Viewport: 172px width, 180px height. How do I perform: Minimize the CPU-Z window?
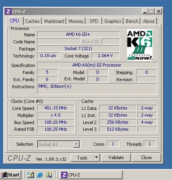pyautogui.click(x=145, y=12)
